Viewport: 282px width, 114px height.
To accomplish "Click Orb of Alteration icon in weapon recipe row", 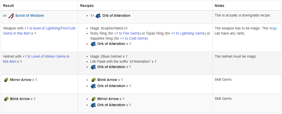I will pyautogui.click(x=93, y=44).
